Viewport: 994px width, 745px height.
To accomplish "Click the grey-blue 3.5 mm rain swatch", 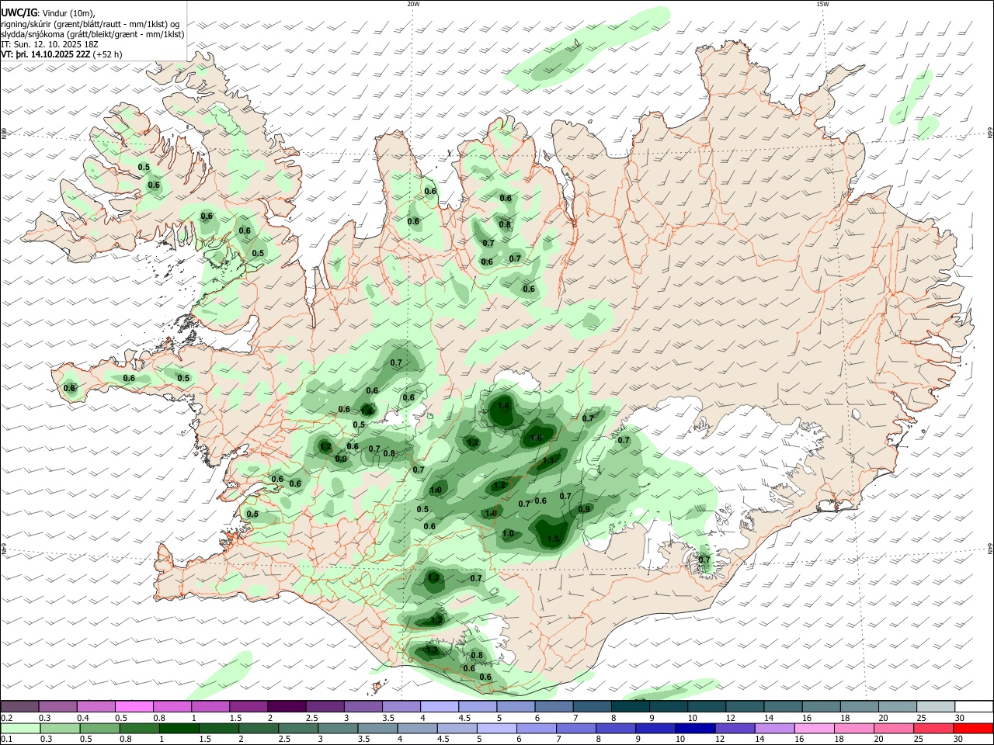I will [x=377, y=729].
